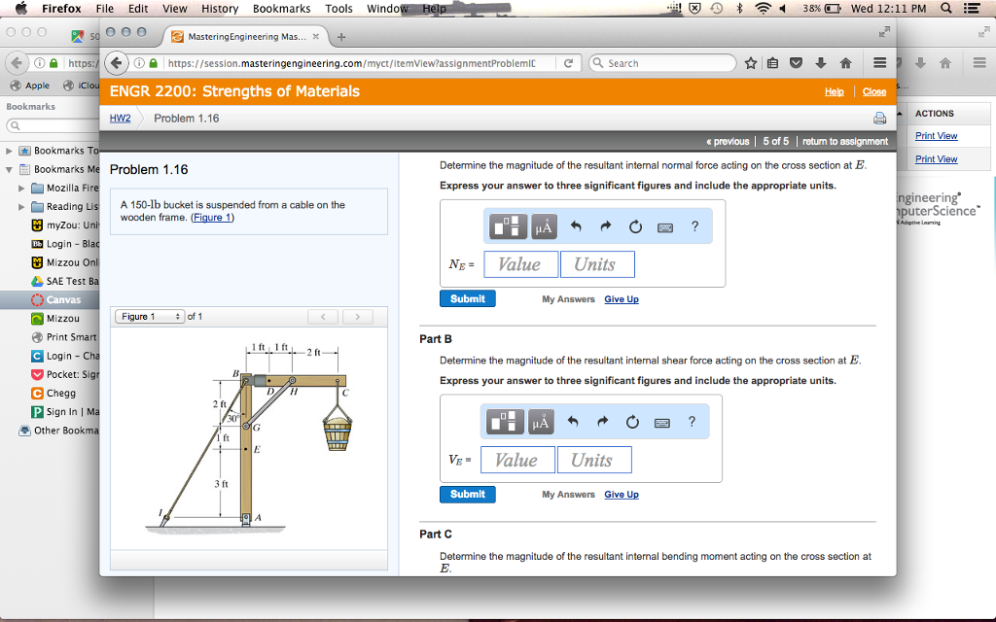This screenshot has height=622, width=996.
Task: Open help question mark in Part B toolbar
Action: point(692,422)
